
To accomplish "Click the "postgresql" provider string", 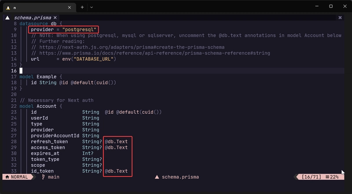I will point(79,29).
